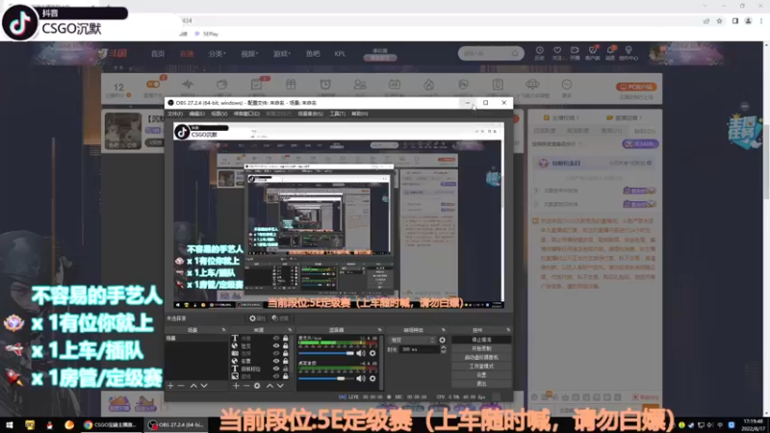Toggle lock on second source row

click(x=285, y=345)
